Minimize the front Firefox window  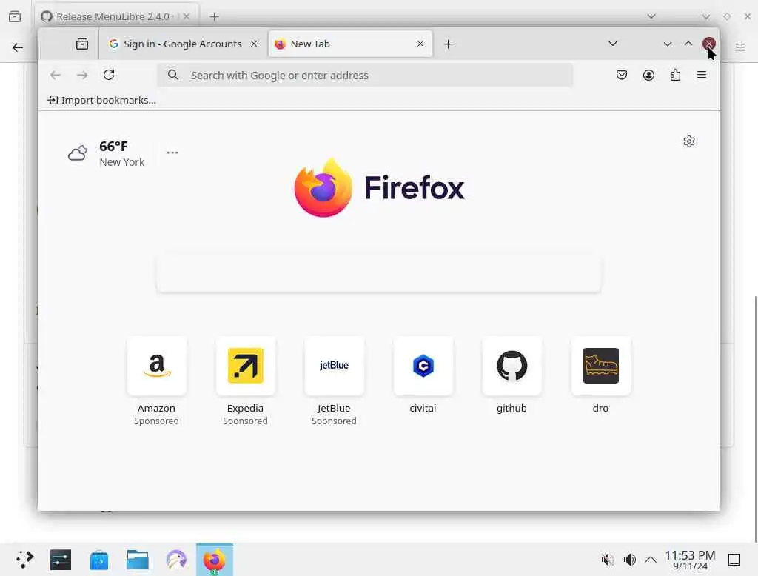[668, 44]
